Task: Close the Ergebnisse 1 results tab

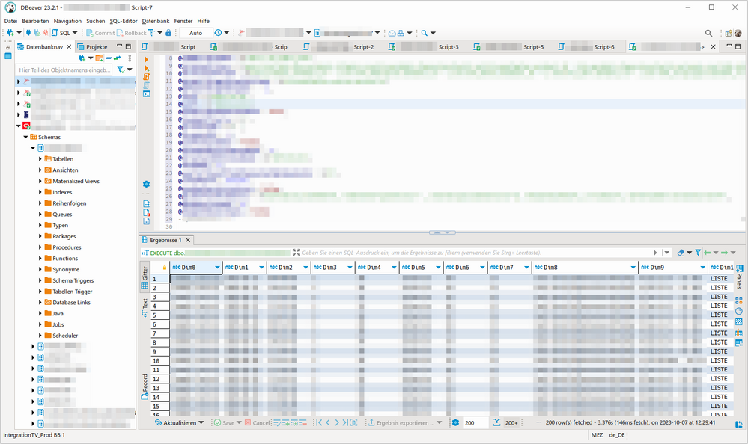Action: click(x=188, y=240)
